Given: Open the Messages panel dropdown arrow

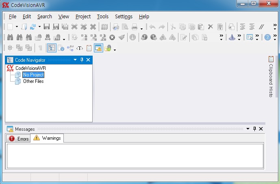Looking at the screenshot, I should (247, 129).
